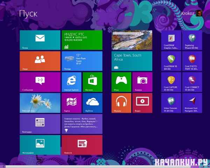This screenshot has width=210, height=168.
Task: Open the Video tile
Action: [x=142, y=103]
